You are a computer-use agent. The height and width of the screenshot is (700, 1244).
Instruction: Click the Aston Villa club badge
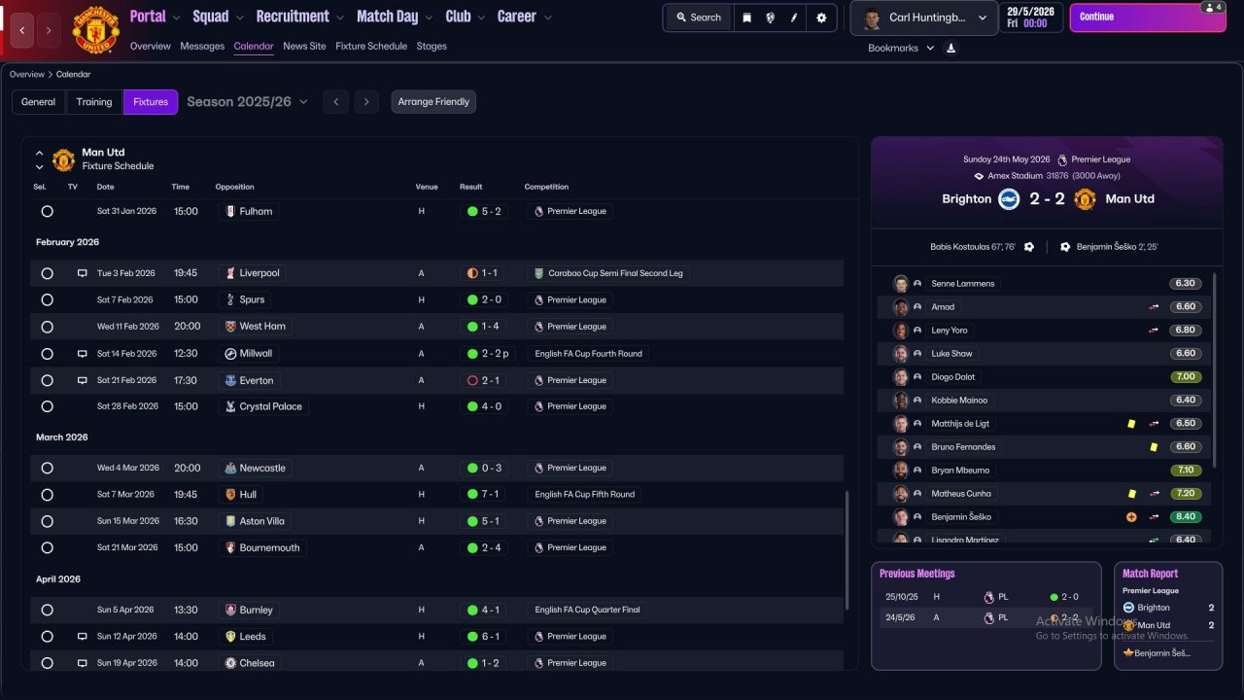coord(230,521)
